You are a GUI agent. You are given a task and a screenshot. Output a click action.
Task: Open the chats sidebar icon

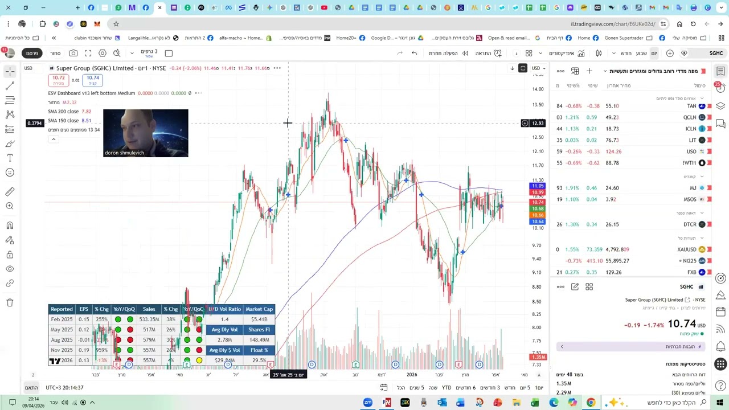[720, 123]
